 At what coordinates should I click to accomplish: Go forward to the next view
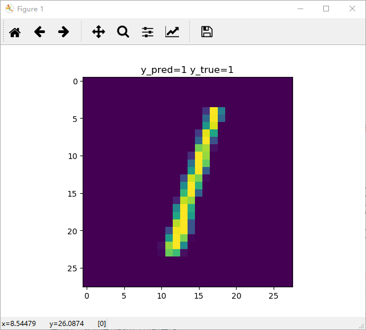64,32
